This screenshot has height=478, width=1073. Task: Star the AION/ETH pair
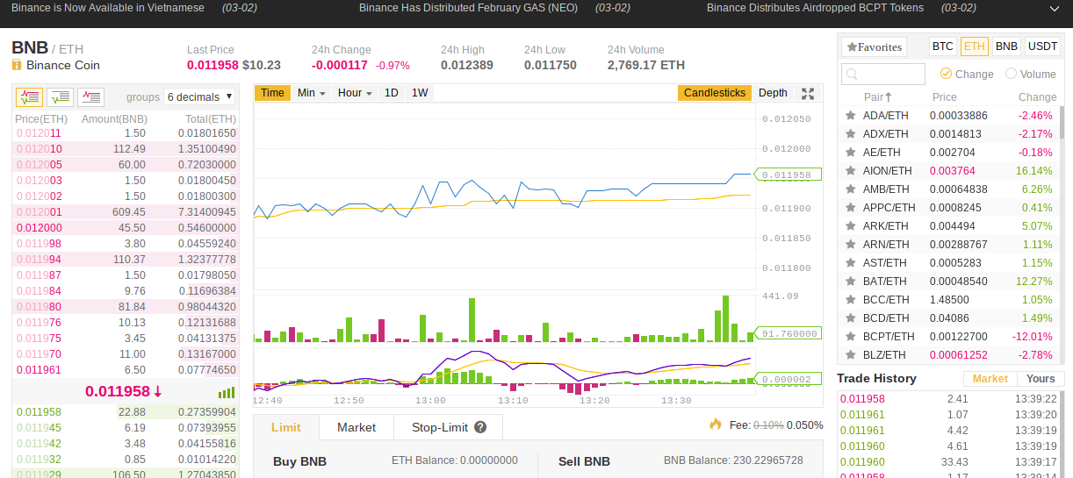(x=850, y=170)
